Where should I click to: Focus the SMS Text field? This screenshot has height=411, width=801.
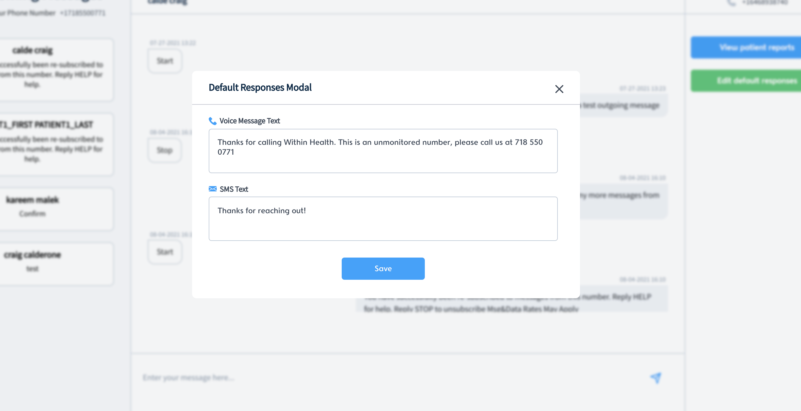[383, 218]
